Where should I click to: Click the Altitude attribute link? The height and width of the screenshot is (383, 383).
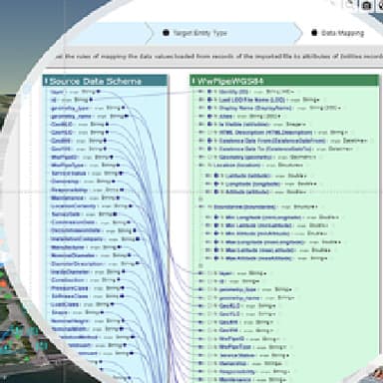click(247, 191)
